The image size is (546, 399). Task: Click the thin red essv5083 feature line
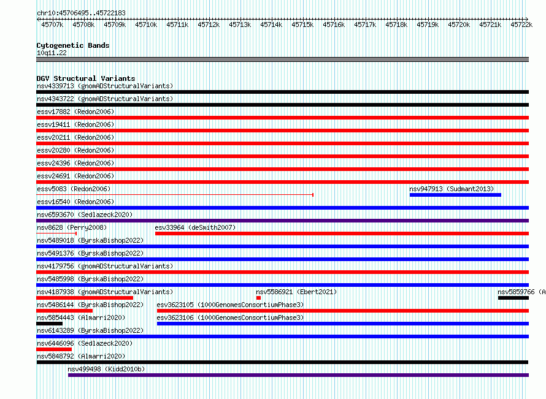175,195
